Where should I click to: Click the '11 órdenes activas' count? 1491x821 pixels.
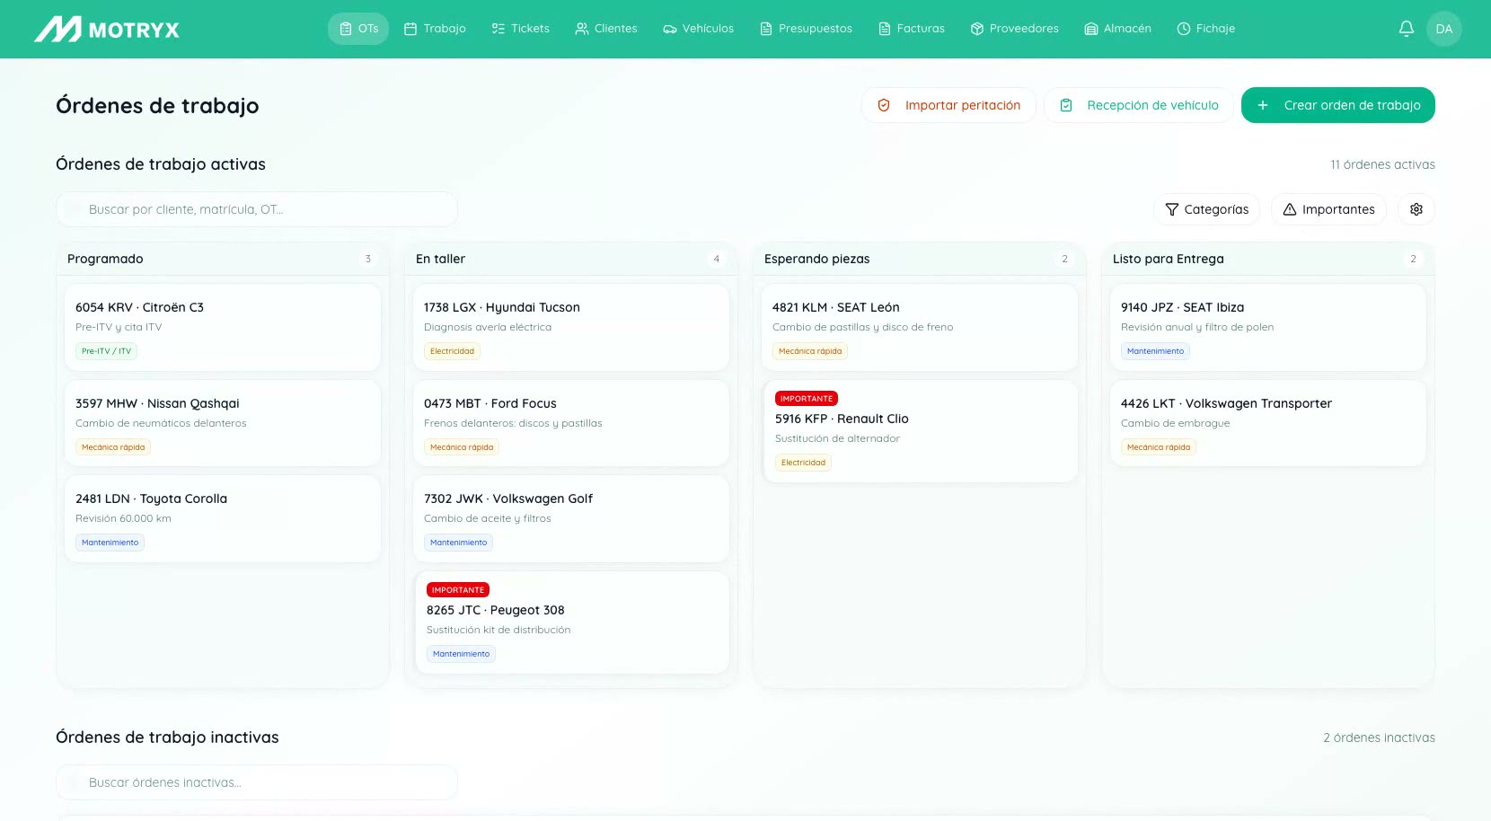coord(1382,164)
